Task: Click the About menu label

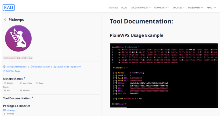Action: click(210, 8)
